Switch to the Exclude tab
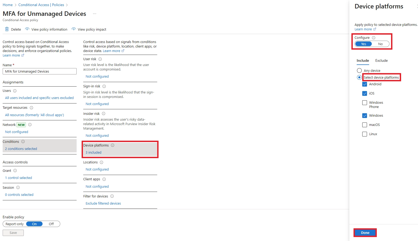Viewport: 418px width, 241px height. click(381, 60)
